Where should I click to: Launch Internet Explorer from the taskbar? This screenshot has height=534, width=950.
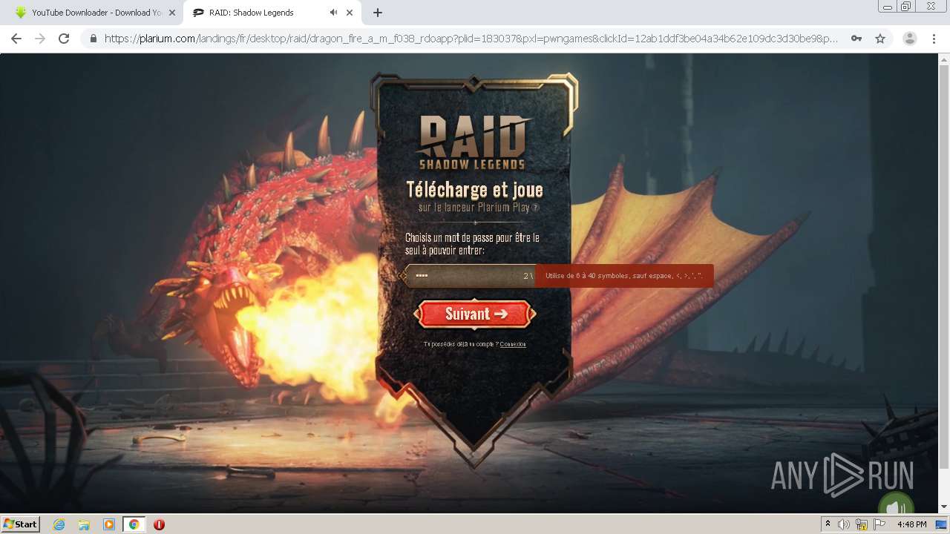pos(59,524)
